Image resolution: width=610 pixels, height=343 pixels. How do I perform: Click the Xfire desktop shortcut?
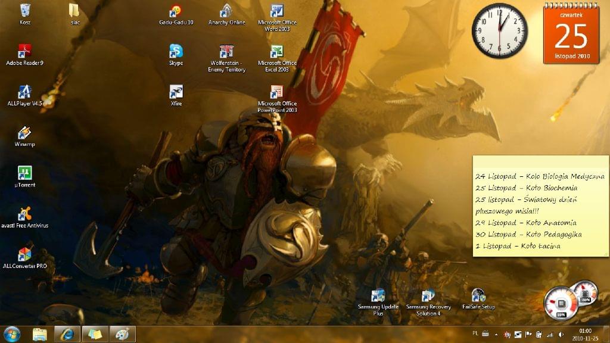point(176,96)
